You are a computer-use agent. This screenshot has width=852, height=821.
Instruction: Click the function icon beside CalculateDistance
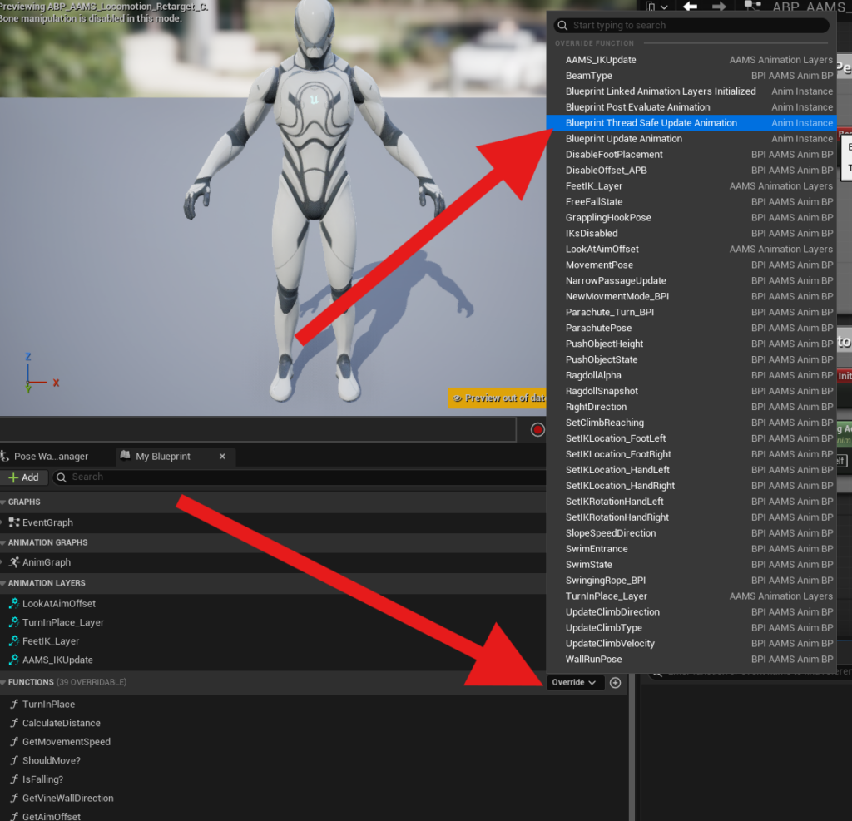click(14, 723)
